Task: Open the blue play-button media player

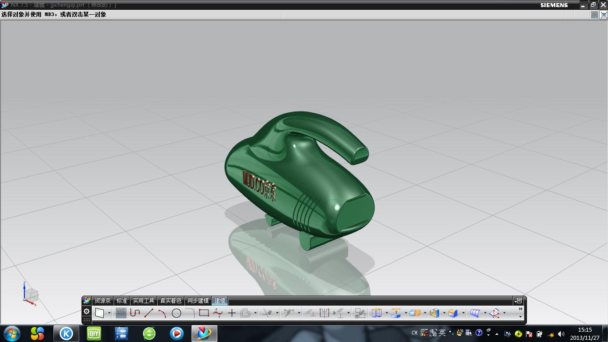Action: 177,333
